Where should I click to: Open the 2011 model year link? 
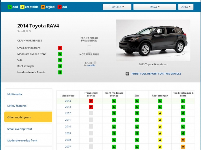point(68,120)
